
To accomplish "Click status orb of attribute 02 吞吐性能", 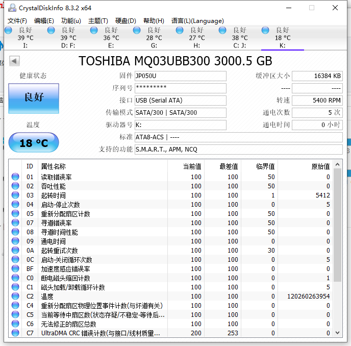I will tap(15, 186).
